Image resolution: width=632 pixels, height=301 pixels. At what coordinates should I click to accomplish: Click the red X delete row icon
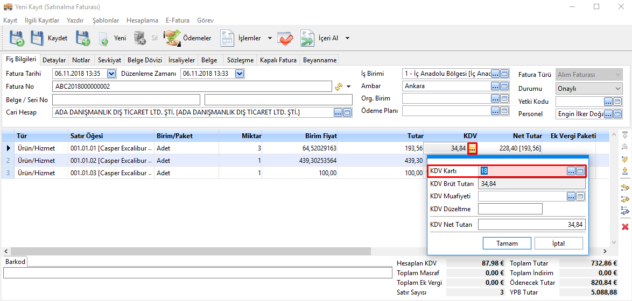click(x=625, y=227)
